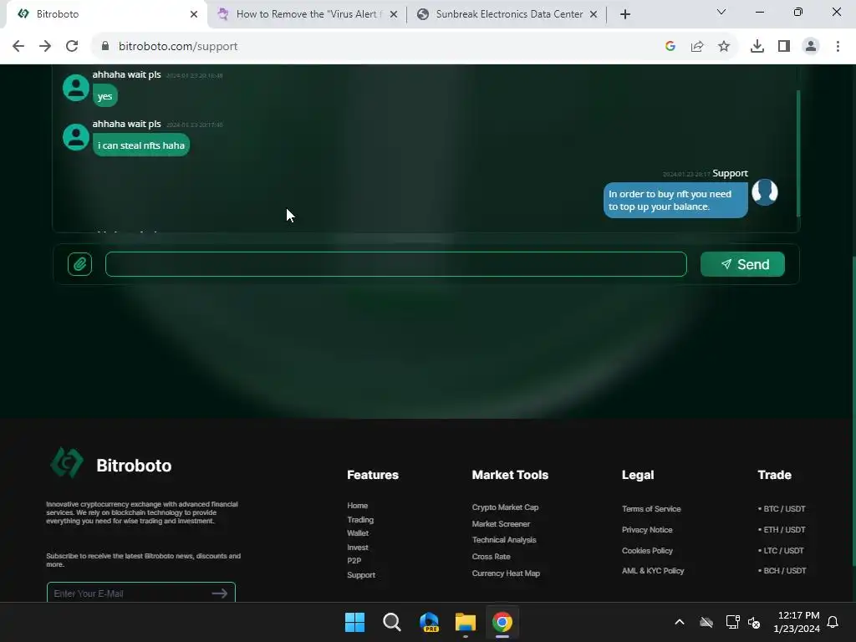Viewport: 856px width, 642px height.
Task: Open the tab search chevron
Action: 721,12
